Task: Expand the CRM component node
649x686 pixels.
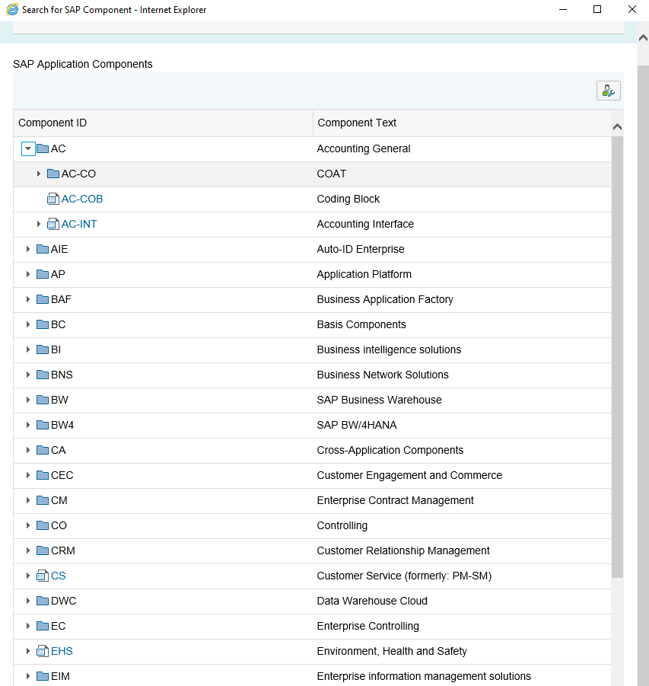Action: (28, 550)
